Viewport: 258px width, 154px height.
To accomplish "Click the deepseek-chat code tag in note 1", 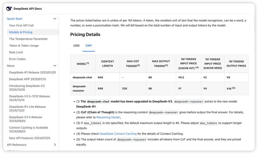I will pos(98,102).
